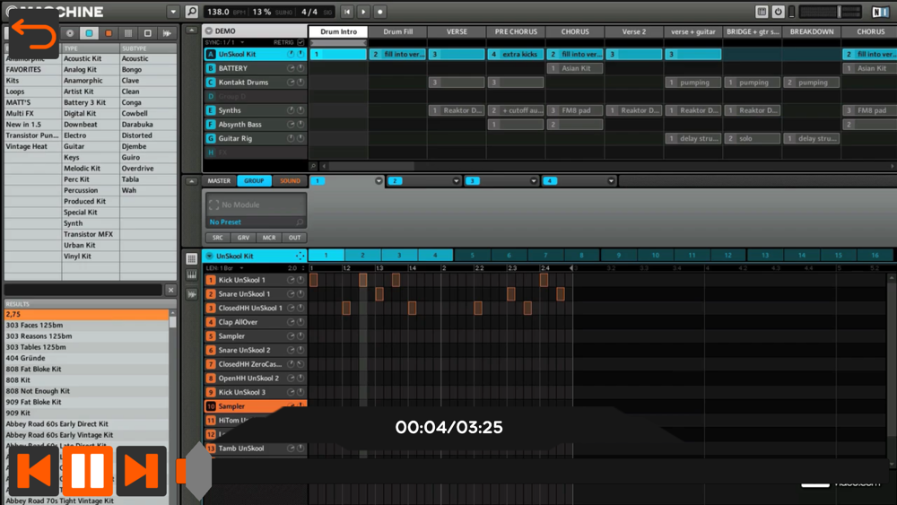
Task: Open the dropdown next to the Maschine logo
Action: point(173,12)
